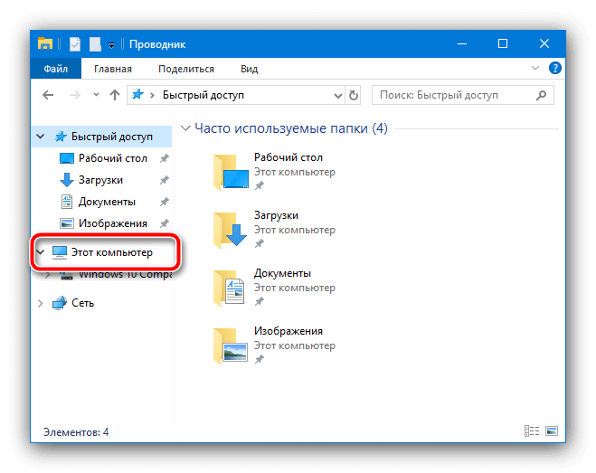Click the Изображения name in main pane
596x473 pixels.
289,331
